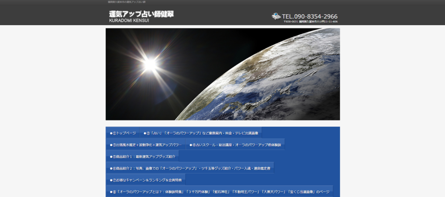Go to ④占いスクール・秘法講座 page
Image resolution: width=445 pixels, height=197 pixels.
(x=236, y=145)
